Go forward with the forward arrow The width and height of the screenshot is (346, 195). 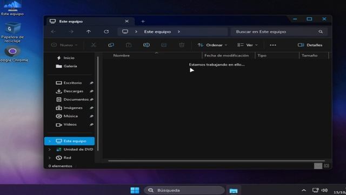point(71,31)
